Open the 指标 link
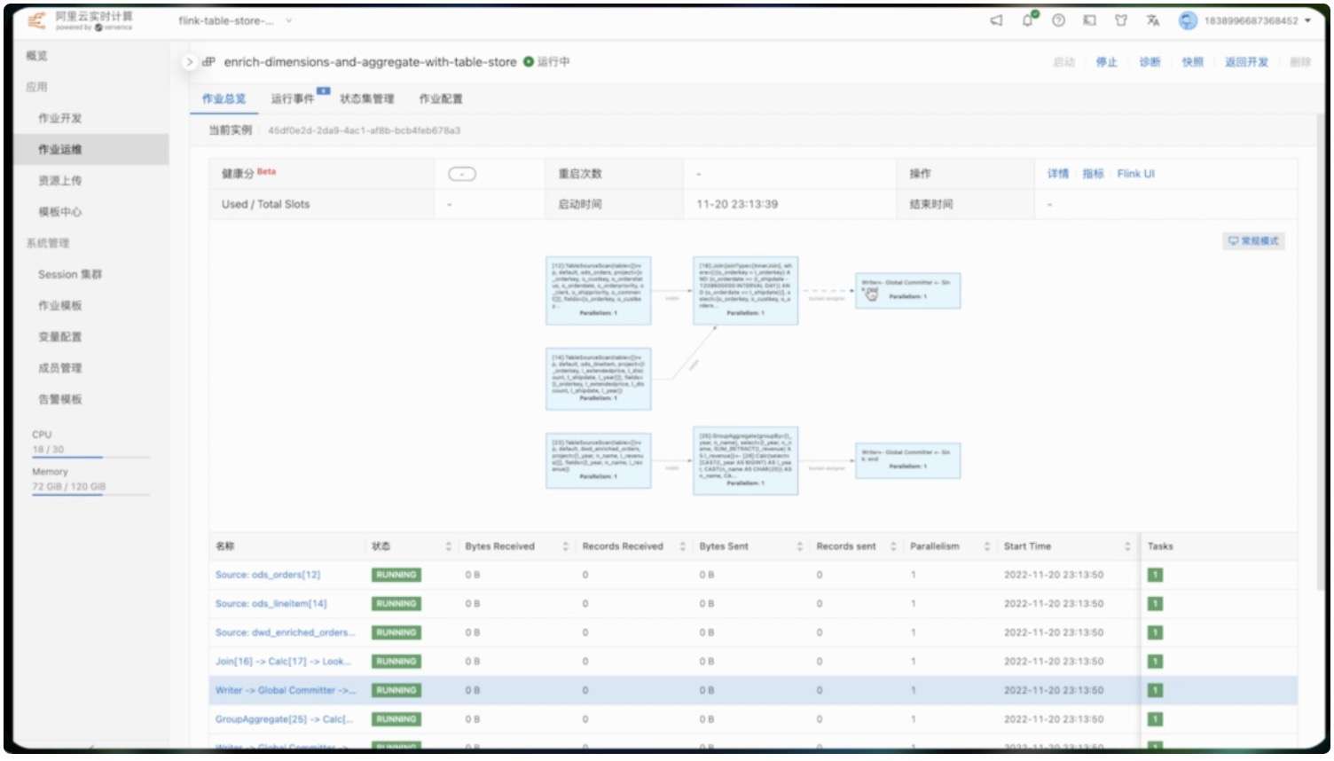 (1093, 174)
